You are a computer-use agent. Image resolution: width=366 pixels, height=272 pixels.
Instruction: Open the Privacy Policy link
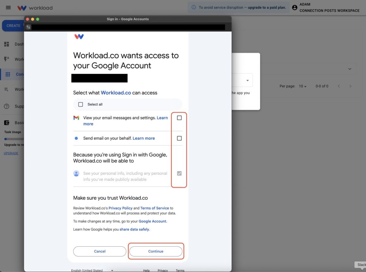click(x=120, y=208)
